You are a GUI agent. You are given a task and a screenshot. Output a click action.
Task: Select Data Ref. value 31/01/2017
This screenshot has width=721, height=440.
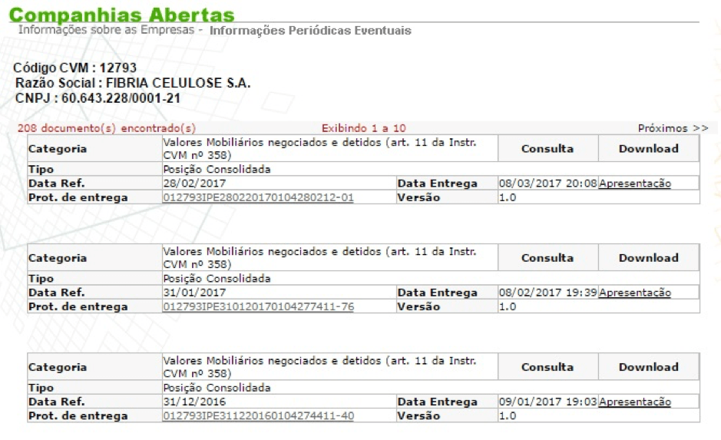(194, 293)
